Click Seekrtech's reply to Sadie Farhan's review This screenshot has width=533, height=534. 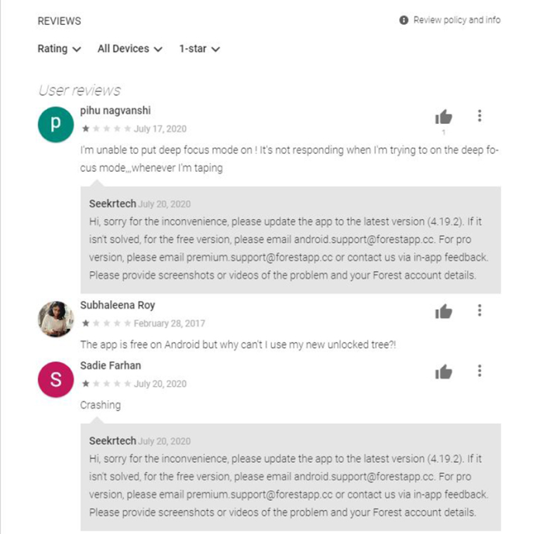291,476
